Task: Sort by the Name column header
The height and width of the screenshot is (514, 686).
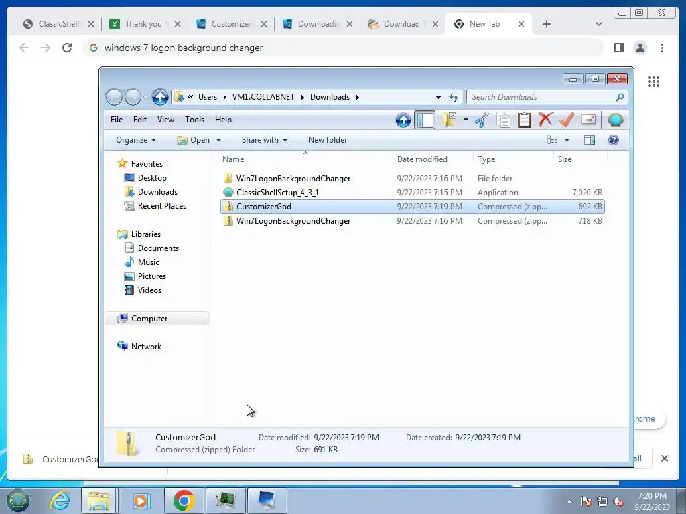Action: click(x=305, y=159)
